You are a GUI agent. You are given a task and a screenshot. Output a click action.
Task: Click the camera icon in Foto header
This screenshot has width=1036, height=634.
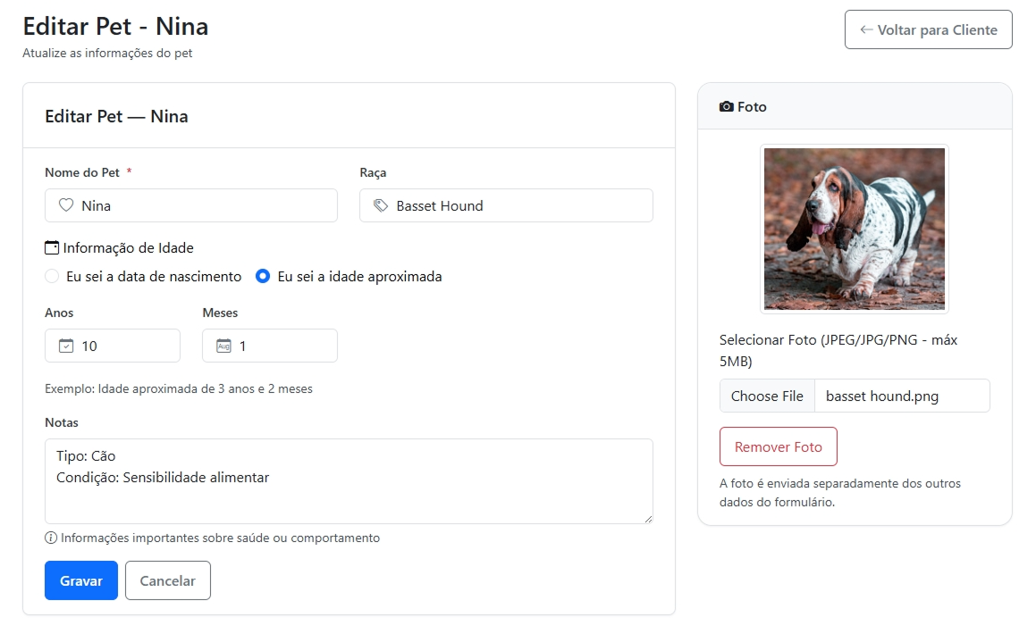coord(726,107)
